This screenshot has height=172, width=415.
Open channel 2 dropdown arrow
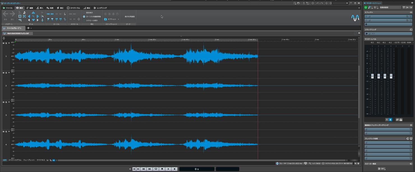coord(9,73)
